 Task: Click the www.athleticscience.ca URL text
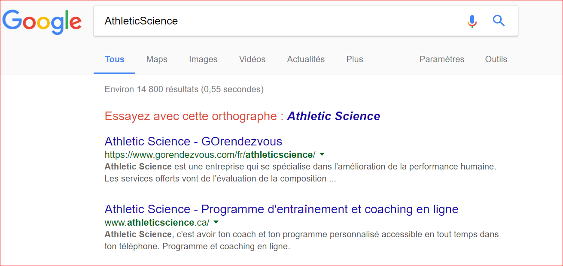(157, 223)
